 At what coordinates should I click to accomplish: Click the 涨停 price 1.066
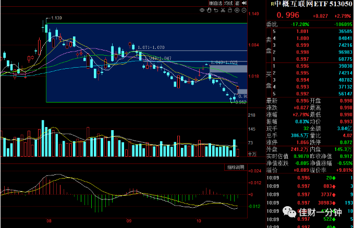tap(302, 143)
